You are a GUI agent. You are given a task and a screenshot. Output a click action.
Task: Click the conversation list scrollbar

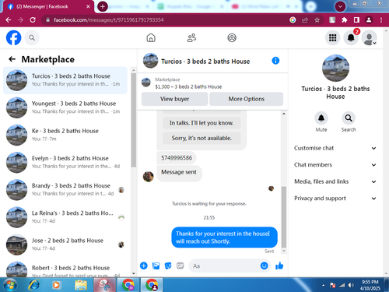coord(134,119)
